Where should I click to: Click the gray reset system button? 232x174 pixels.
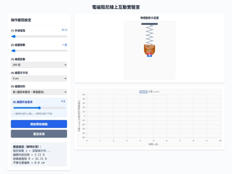pyautogui.click(x=39, y=134)
